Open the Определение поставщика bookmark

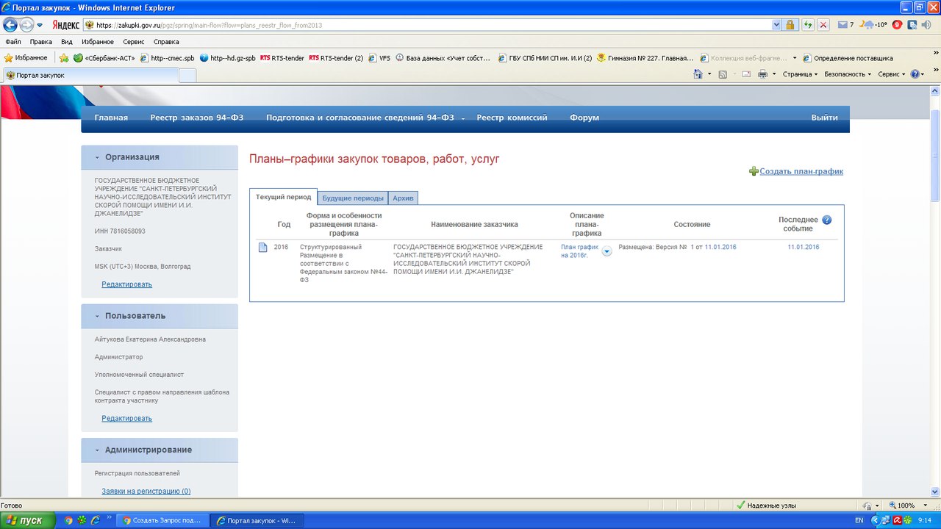point(848,57)
